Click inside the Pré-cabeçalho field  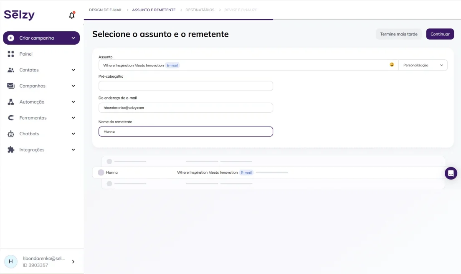185,86
